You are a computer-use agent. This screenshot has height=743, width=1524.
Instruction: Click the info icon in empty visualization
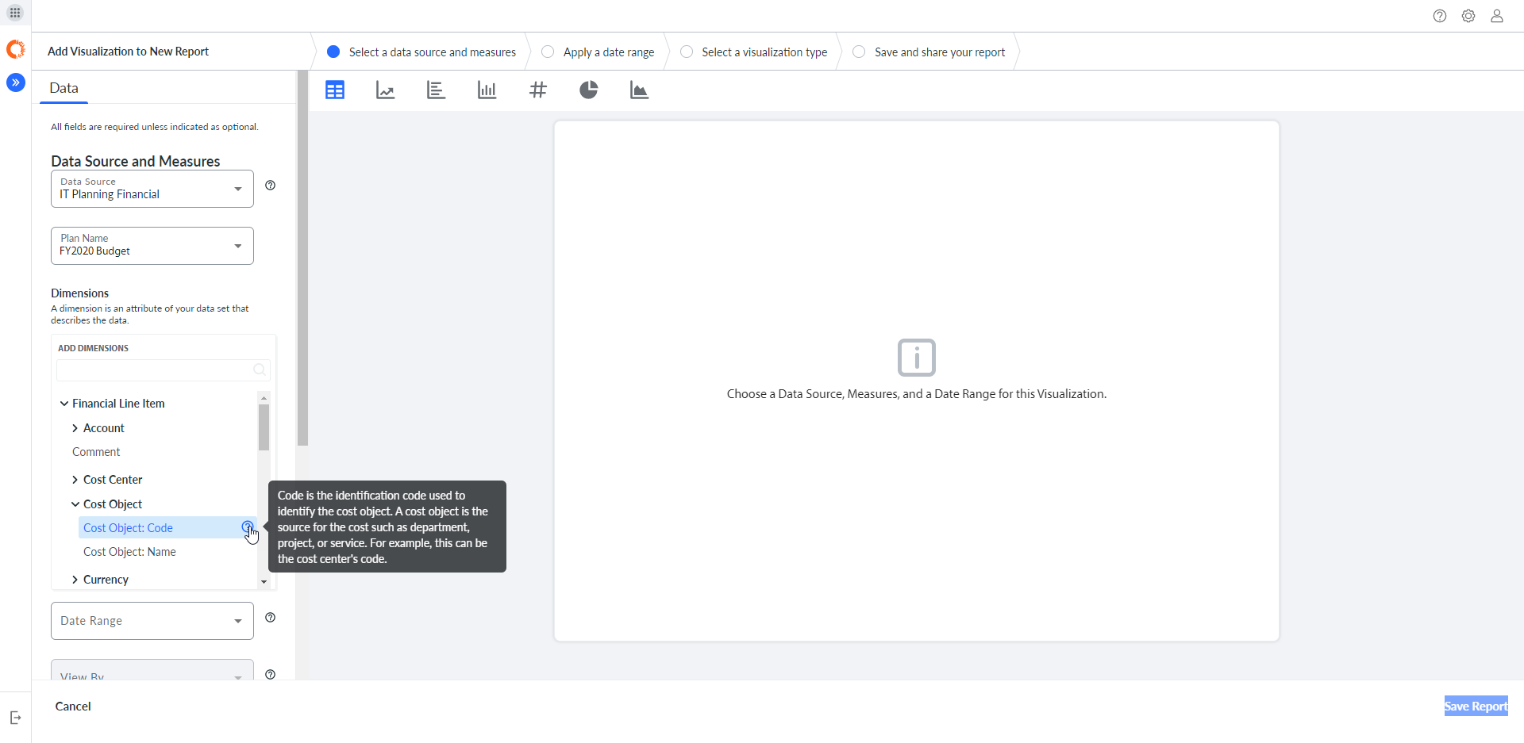coord(917,358)
